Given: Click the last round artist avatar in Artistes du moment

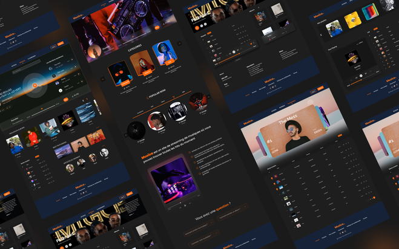Looking at the screenshot, I should click(x=104, y=153).
